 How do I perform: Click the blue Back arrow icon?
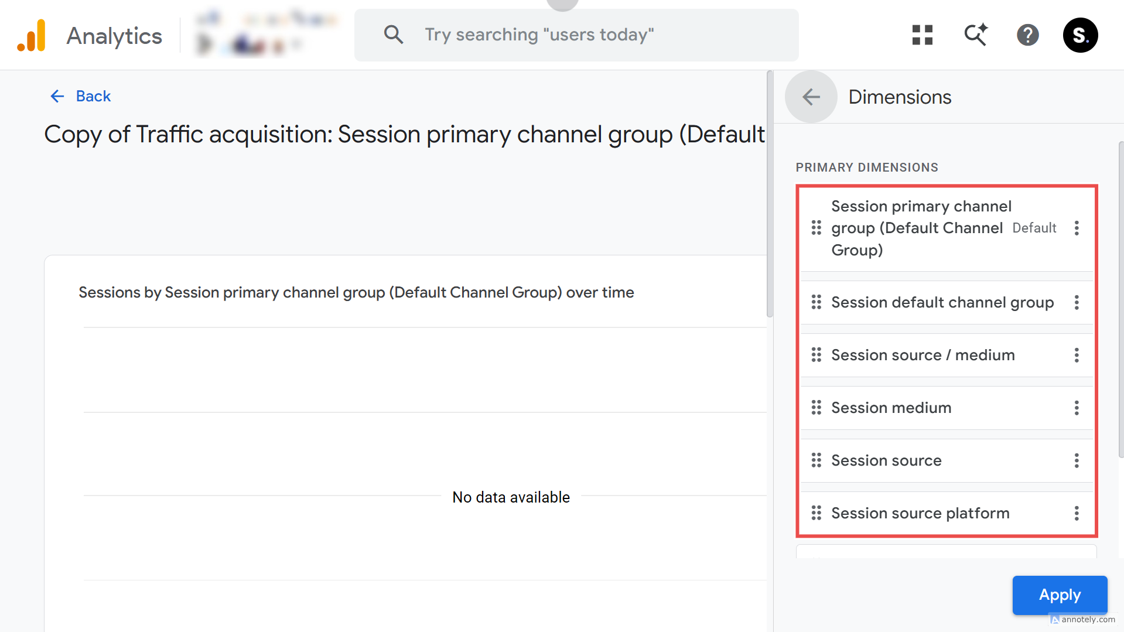[x=57, y=96]
